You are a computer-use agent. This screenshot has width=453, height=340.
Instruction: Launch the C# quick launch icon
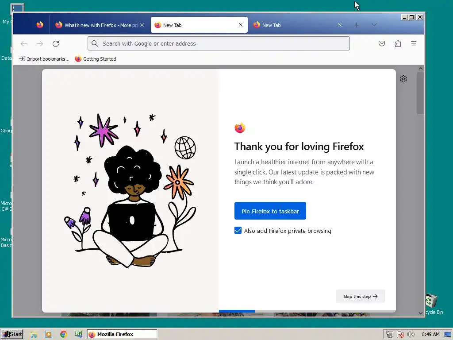[x=79, y=334]
